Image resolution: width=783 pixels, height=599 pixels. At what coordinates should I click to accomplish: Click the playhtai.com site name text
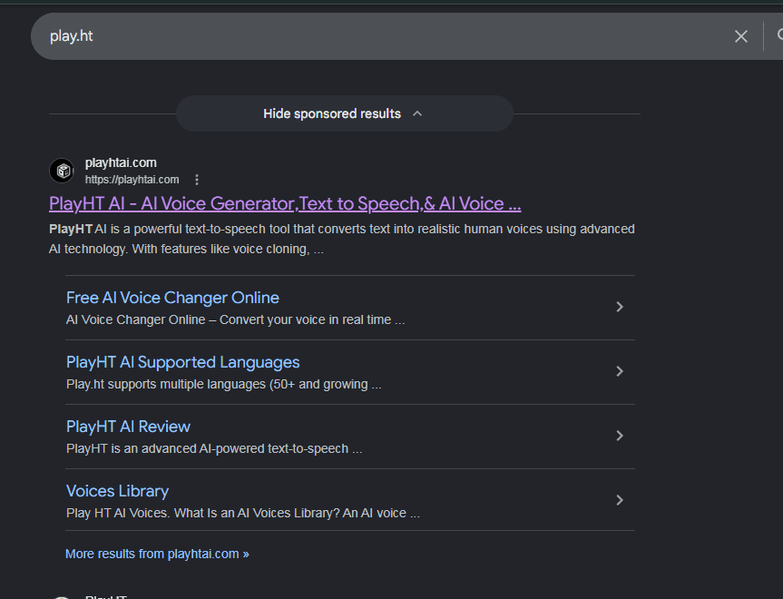pyautogui.click(x=121, y=162)
